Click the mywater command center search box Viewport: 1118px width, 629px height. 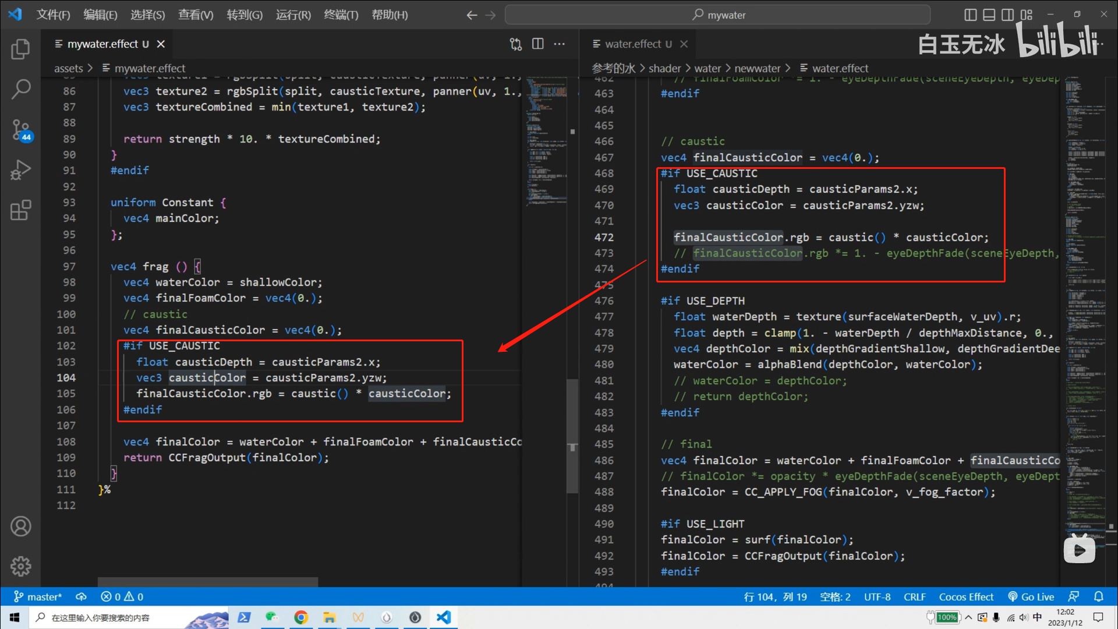click(x=717, y=15)
